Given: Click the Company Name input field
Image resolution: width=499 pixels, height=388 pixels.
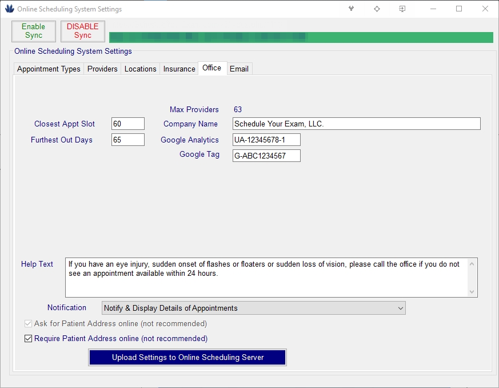Looking at the screenshot, I should pos(356,124).
